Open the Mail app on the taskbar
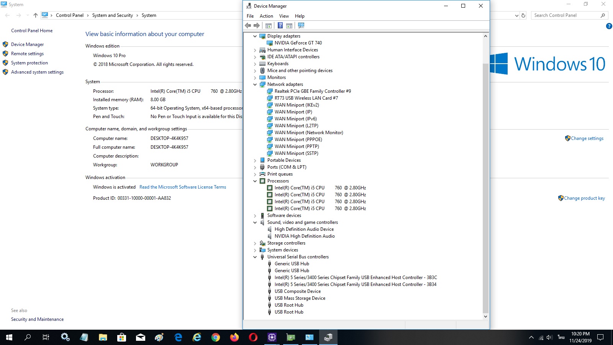 [140, 337]
